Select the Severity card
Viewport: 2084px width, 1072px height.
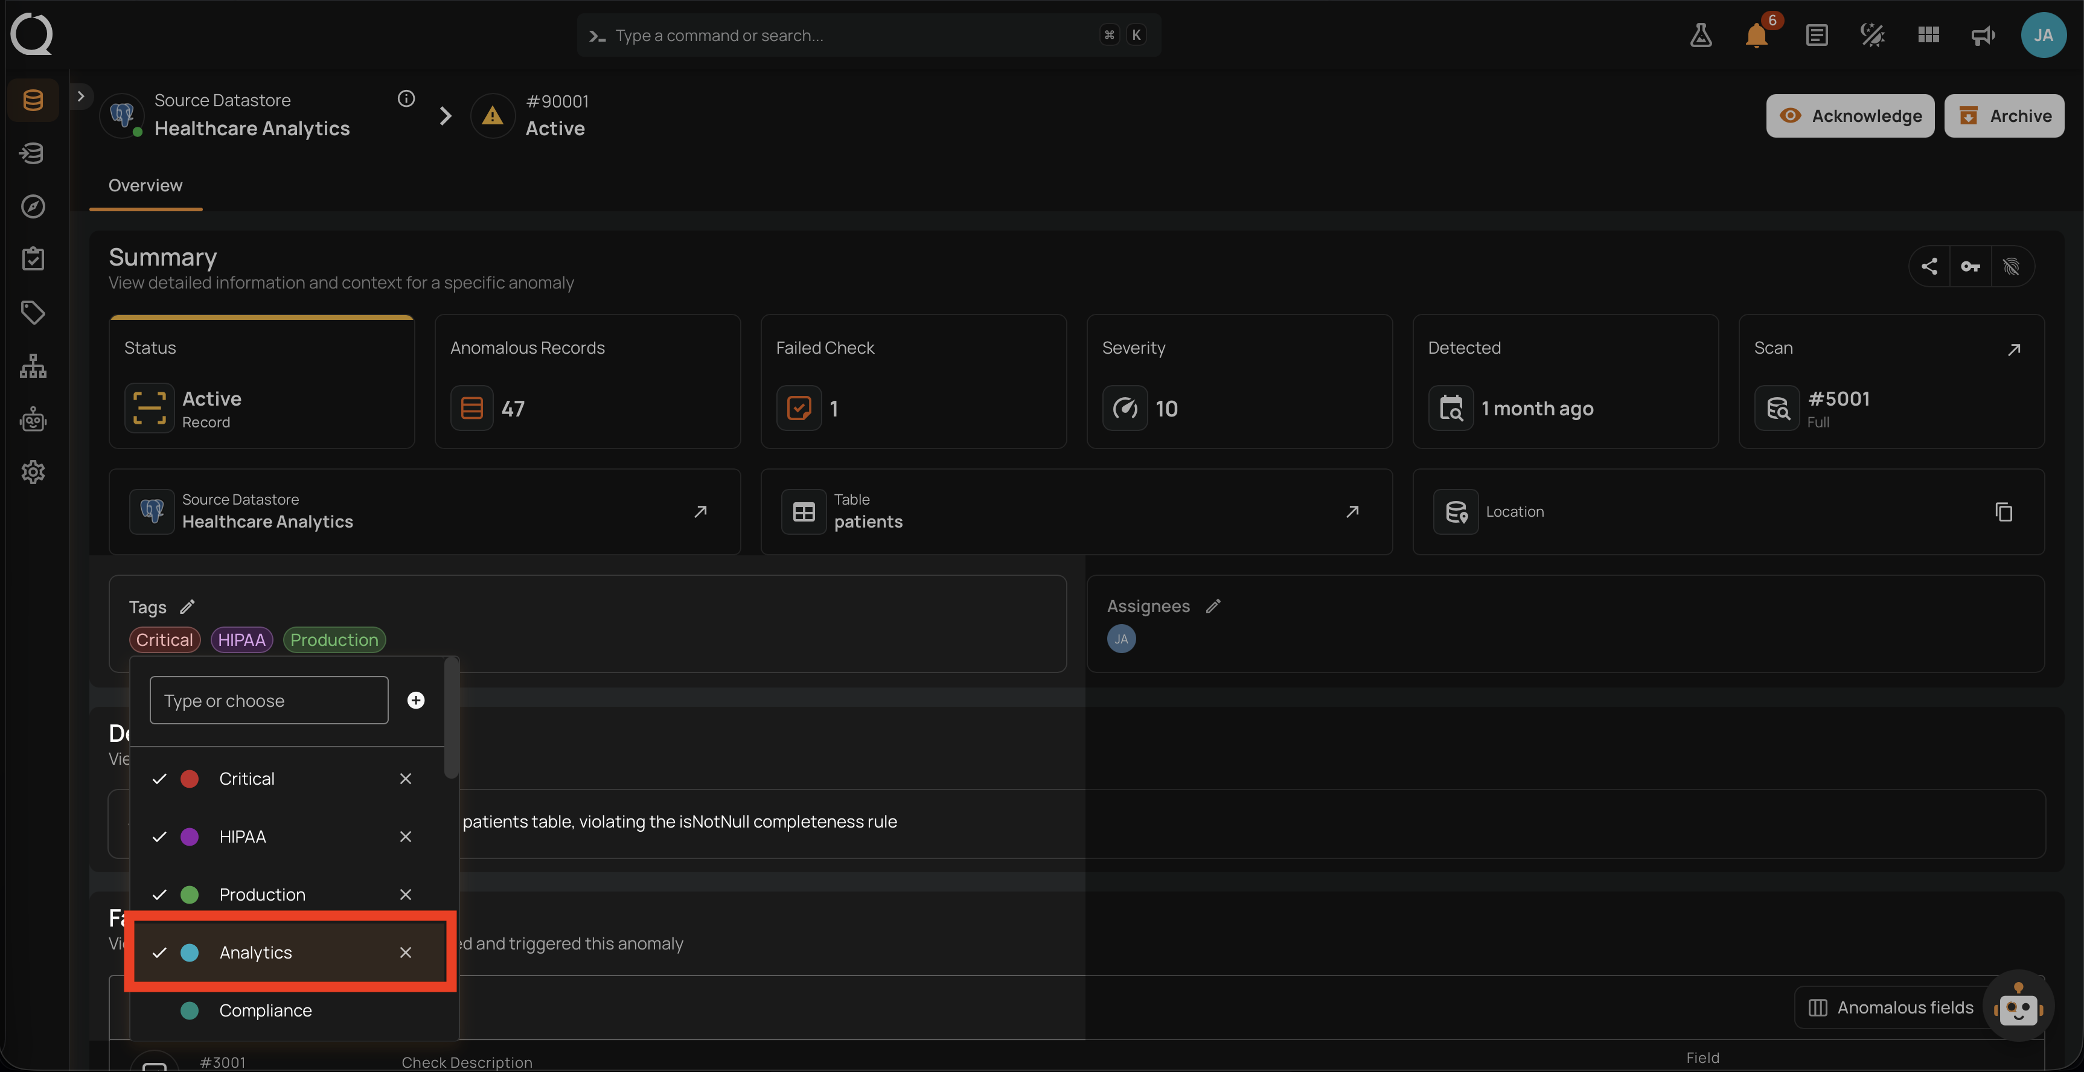(x=1239, y=382)
